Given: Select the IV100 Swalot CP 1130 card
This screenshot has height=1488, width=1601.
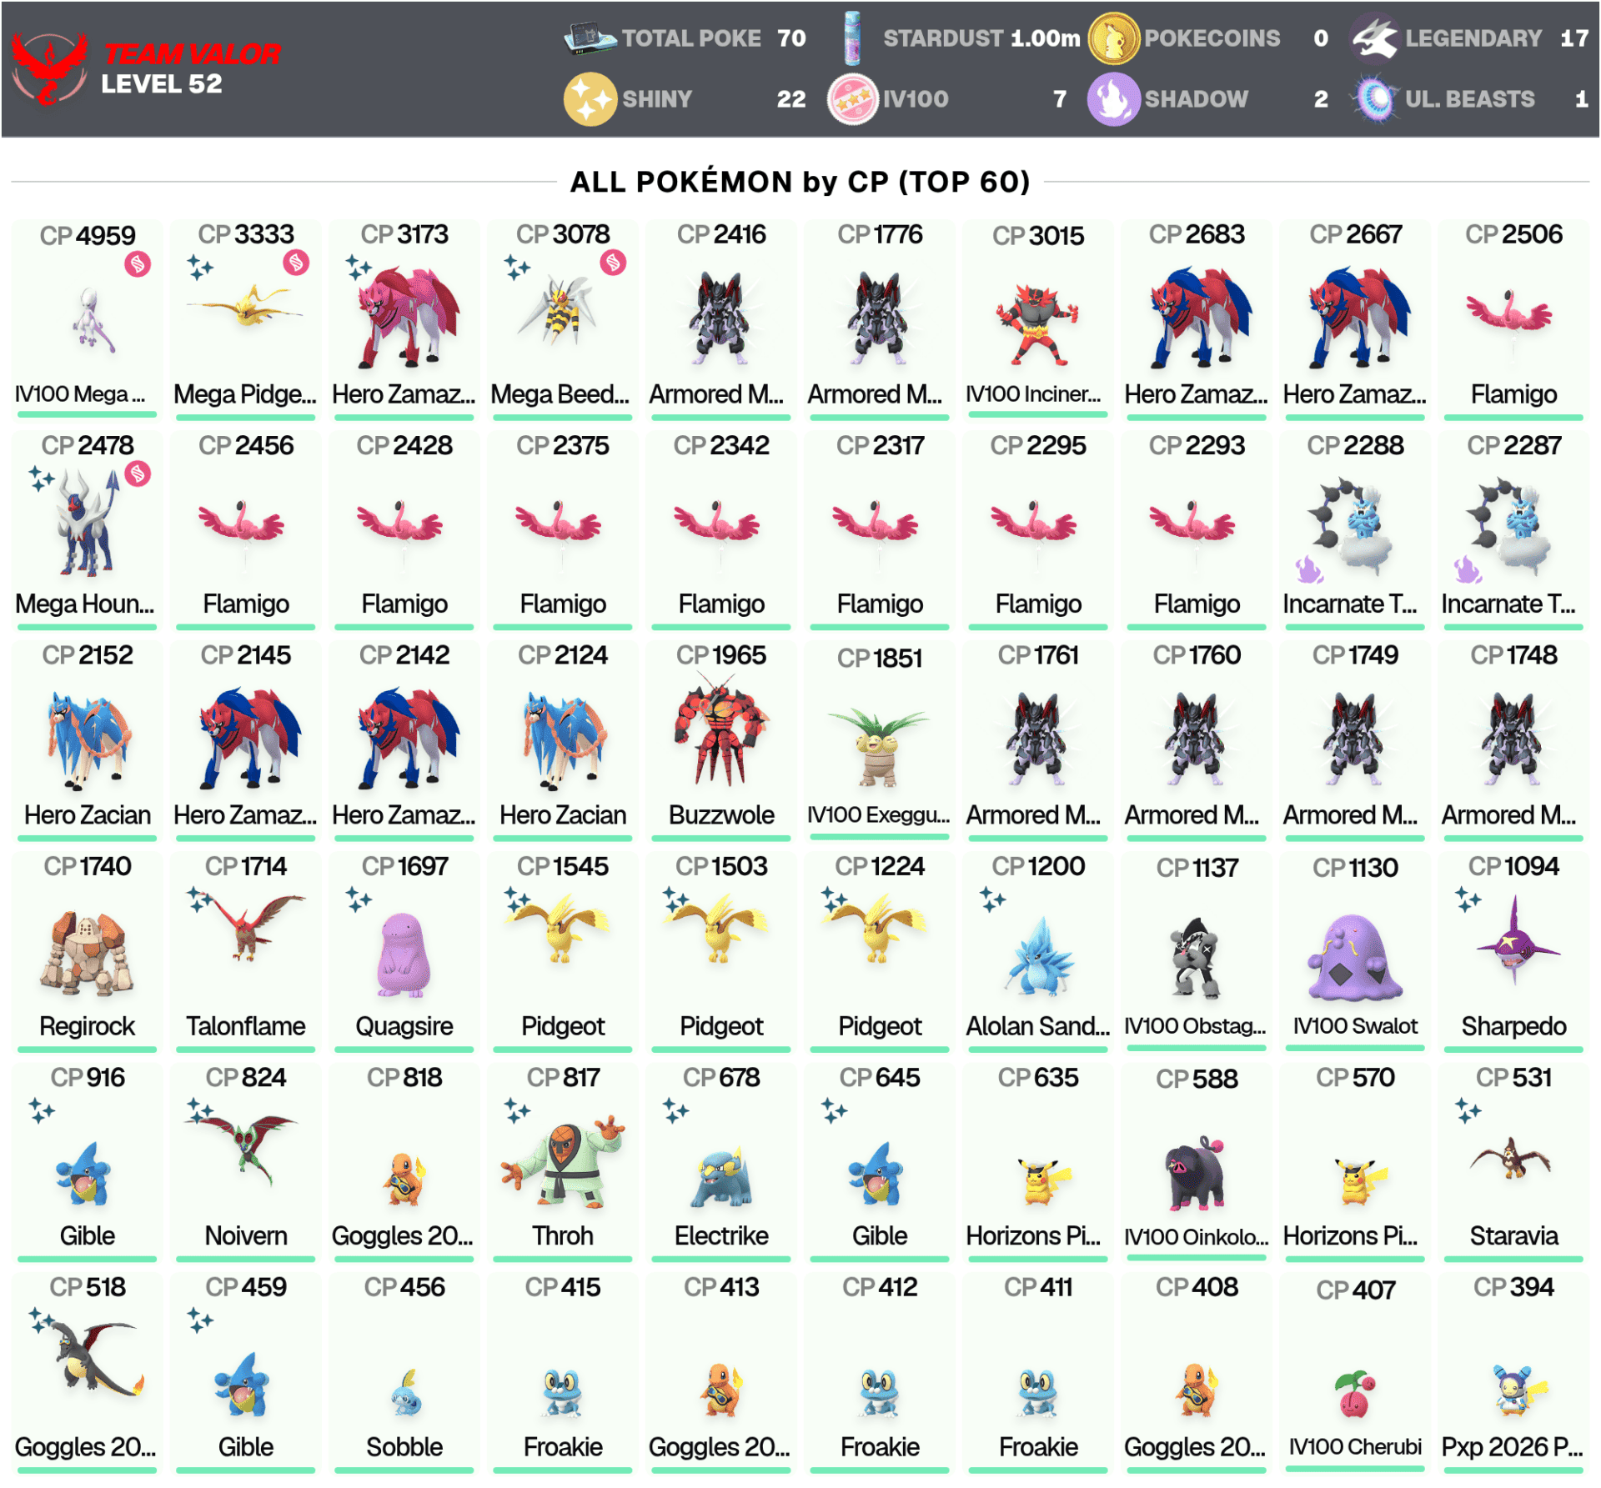Looking at the screenshot, I should 1355,951.
